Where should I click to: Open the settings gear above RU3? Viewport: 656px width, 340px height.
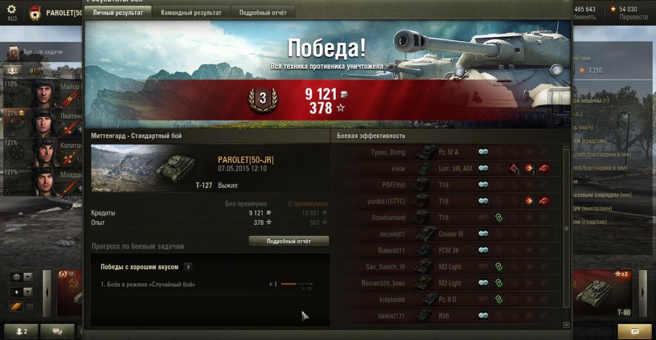11,9
